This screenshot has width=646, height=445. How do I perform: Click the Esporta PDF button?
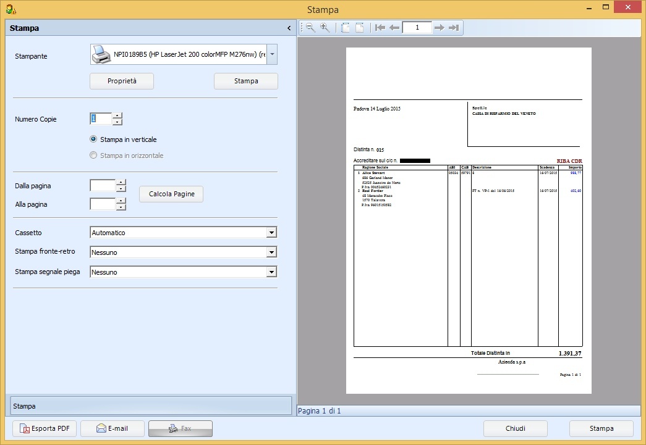coord(45,428)
